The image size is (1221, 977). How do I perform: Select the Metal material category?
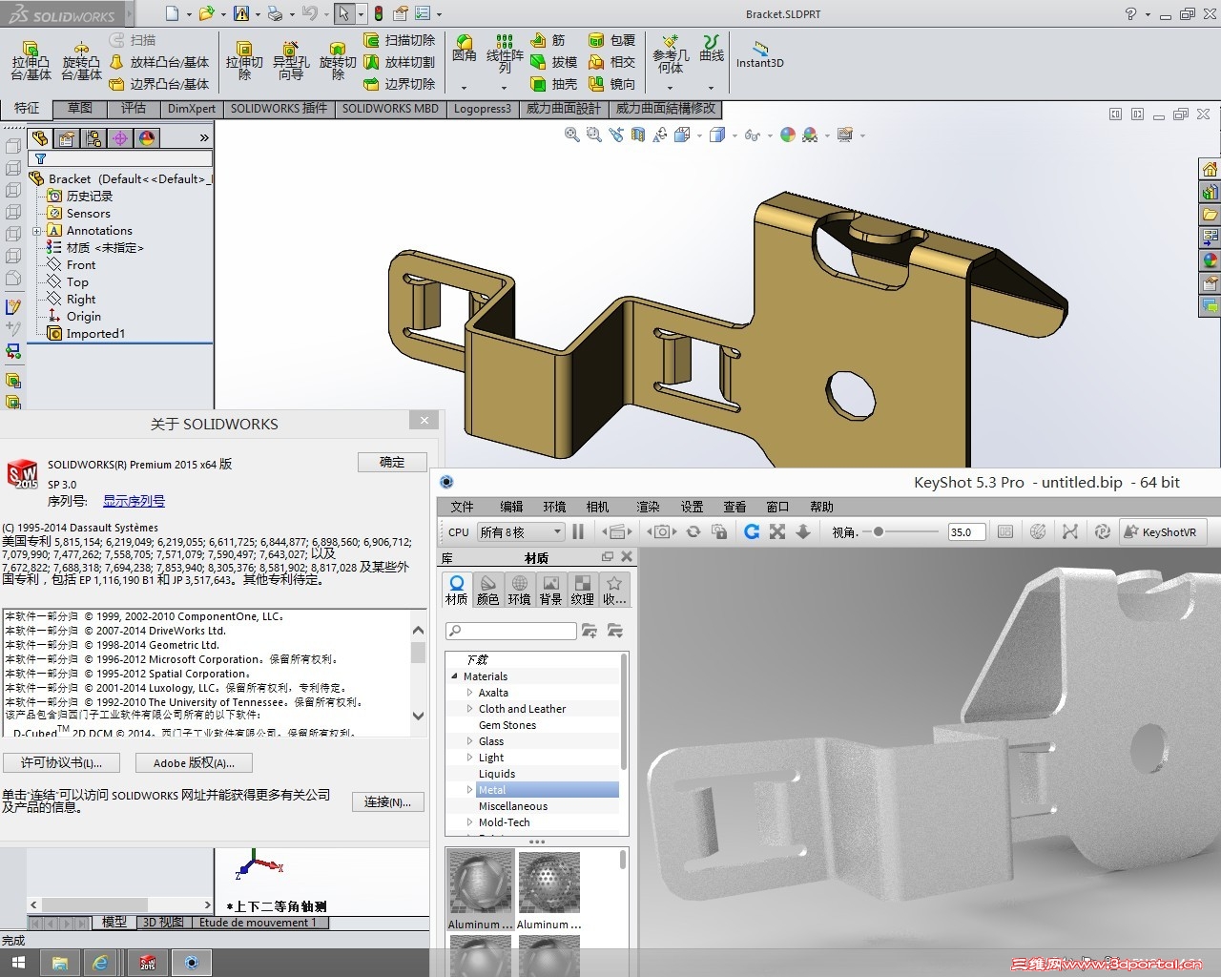(x=548, y=790)
